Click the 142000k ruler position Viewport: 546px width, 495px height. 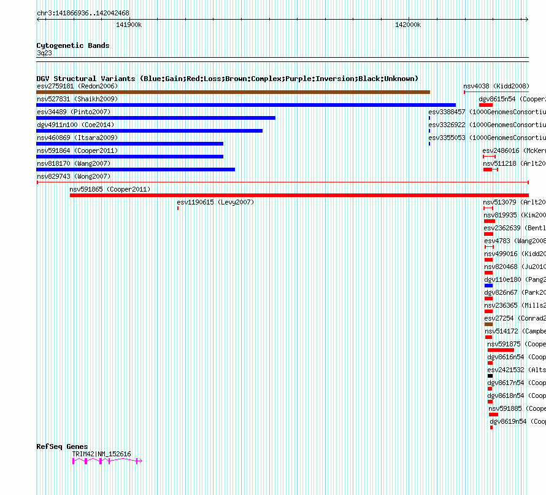408,25
